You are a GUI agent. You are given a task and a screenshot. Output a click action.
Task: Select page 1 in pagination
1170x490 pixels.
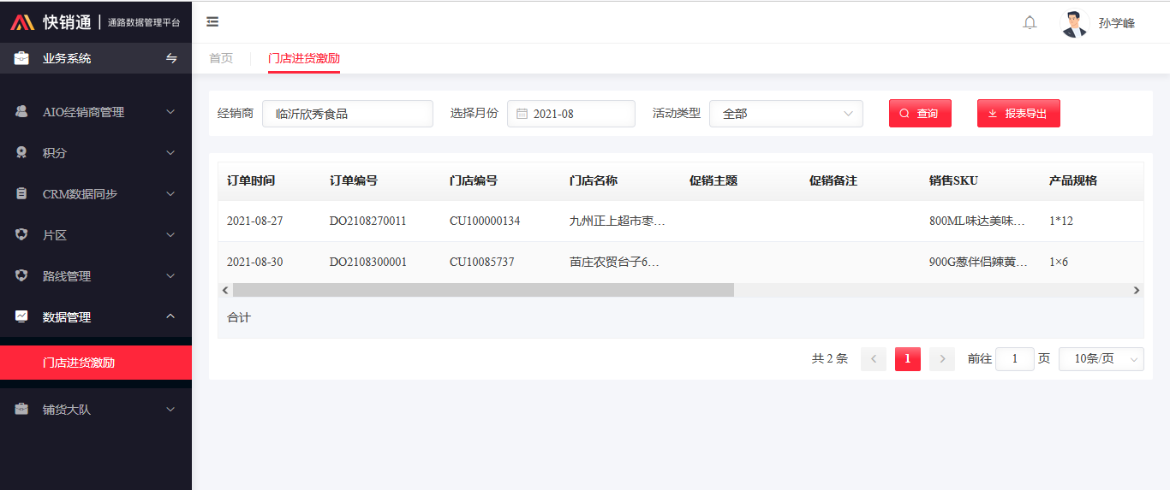[x=908, y=359]
